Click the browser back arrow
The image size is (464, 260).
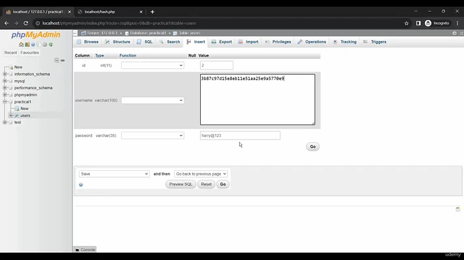point(7,23)
